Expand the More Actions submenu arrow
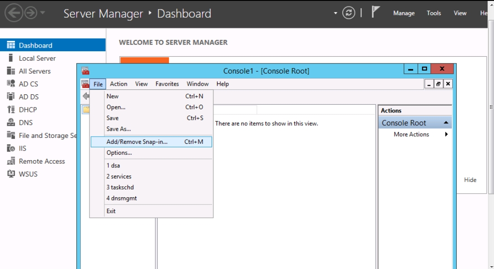 coord(446,134)
